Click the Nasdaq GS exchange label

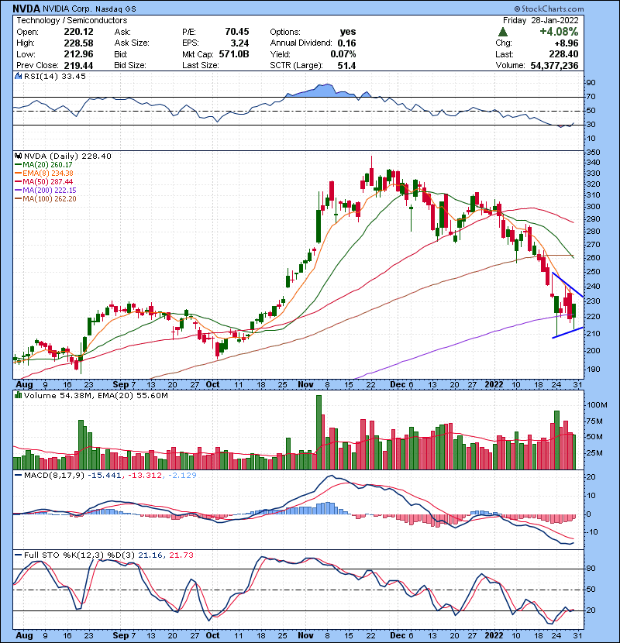(x=116, y=9)
